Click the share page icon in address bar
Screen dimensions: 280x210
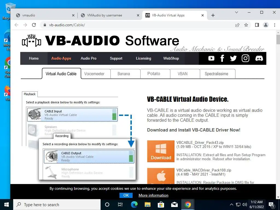(237, 25)
